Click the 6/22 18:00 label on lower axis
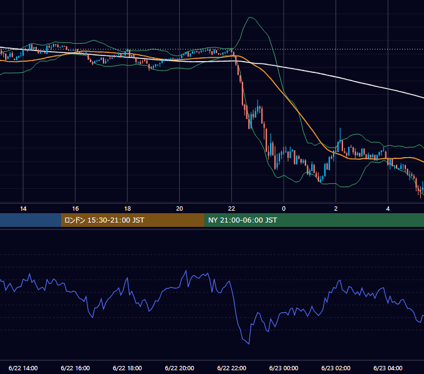Screen dimensions: 424x374 127,368
